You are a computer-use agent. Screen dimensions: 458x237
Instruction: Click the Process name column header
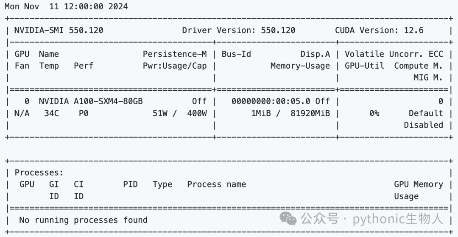216,184
